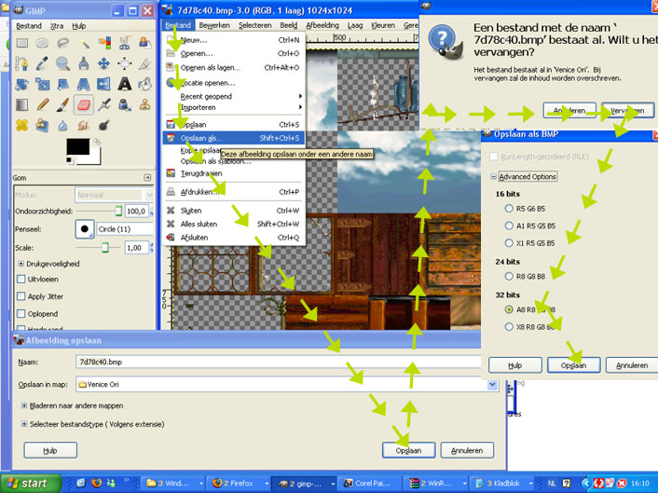The image size is (658, 493).
Task: Select the Fuzzy Select wand tool
Action: coord(84,43)
